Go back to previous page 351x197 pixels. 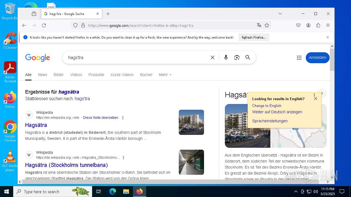point(24,25)
